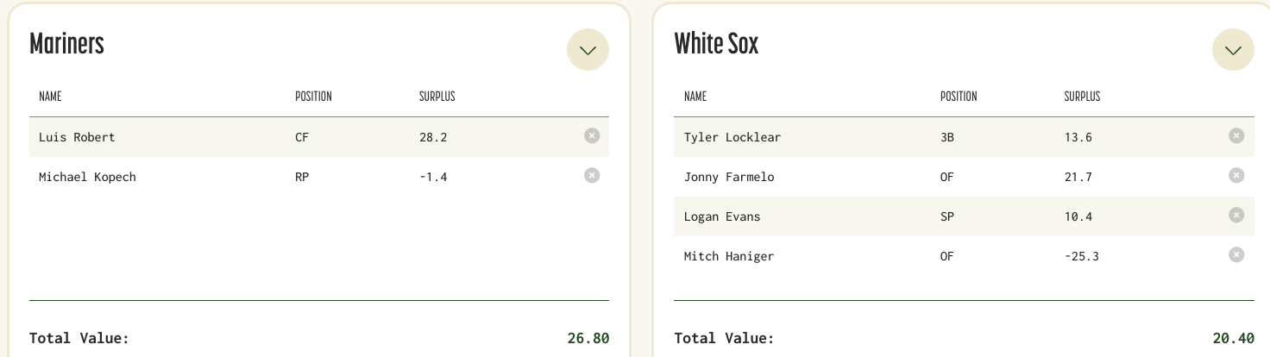The width and height of the screenshot is (1270, 357).
Task: Click White Sox Surplus column header
Action: (1082, 97)
